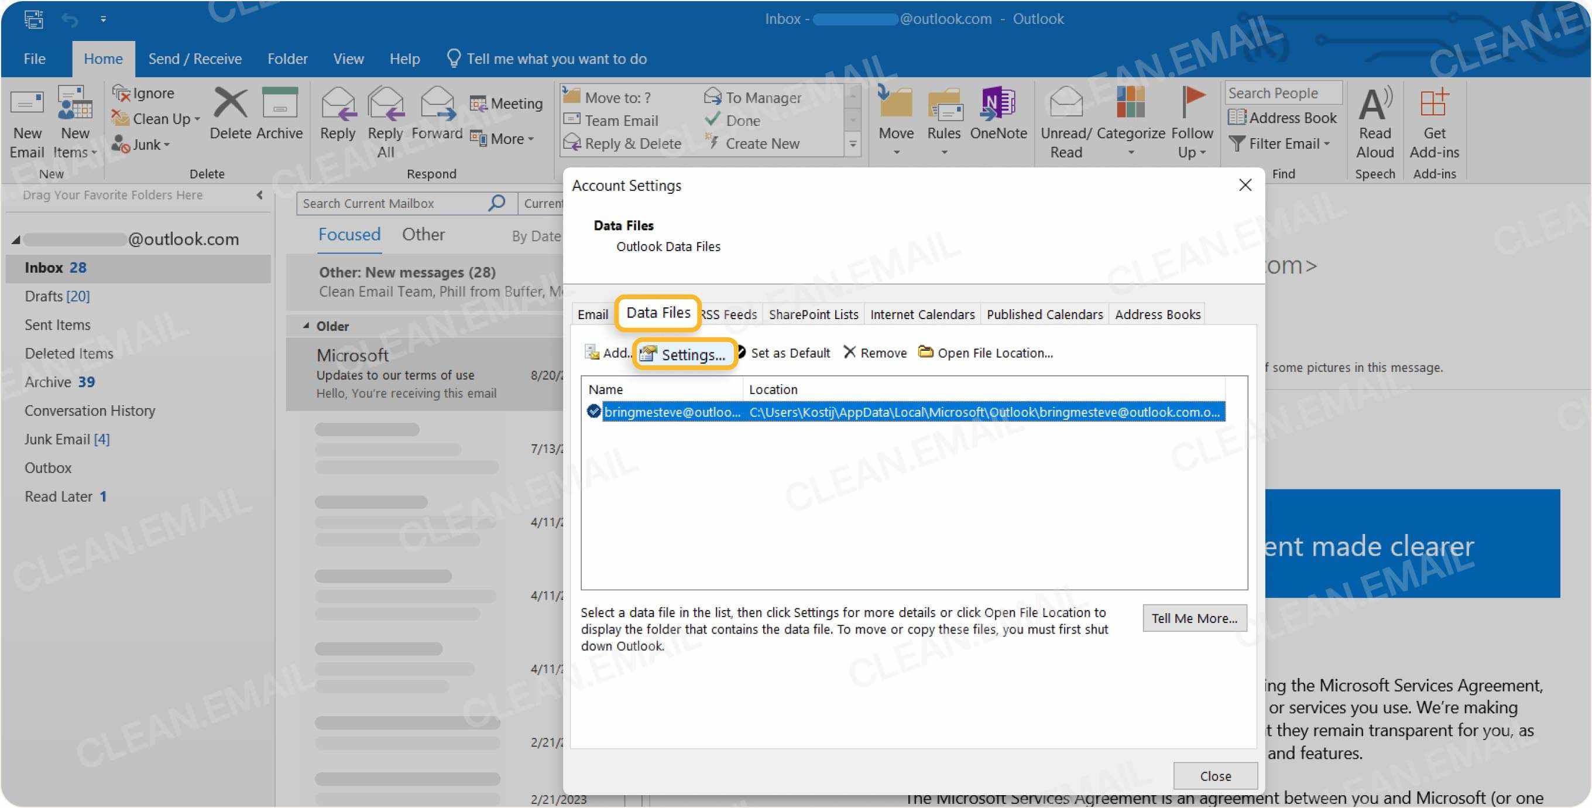Open the New Items dropdown
1592x808 pixels.
coord(74,121)
